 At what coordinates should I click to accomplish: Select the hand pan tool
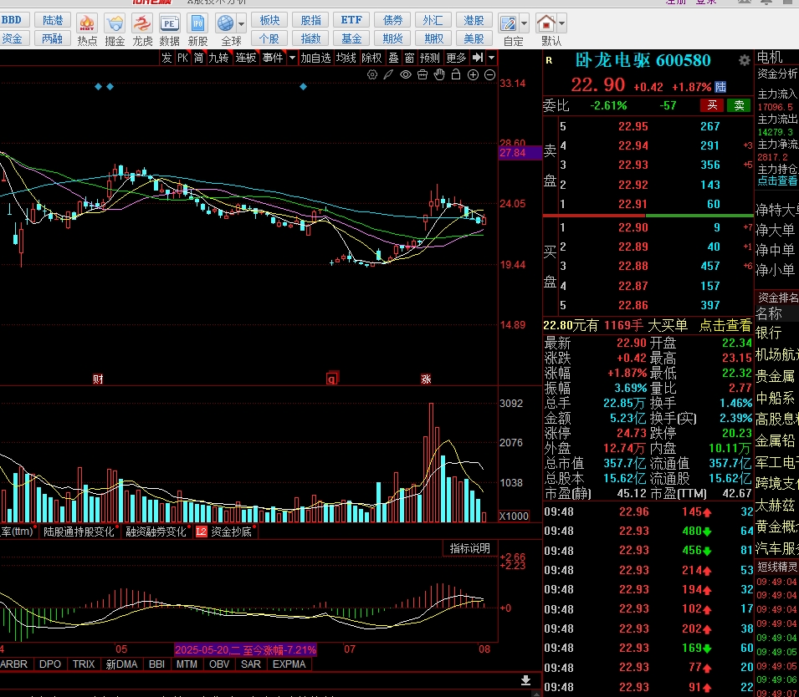439,75
